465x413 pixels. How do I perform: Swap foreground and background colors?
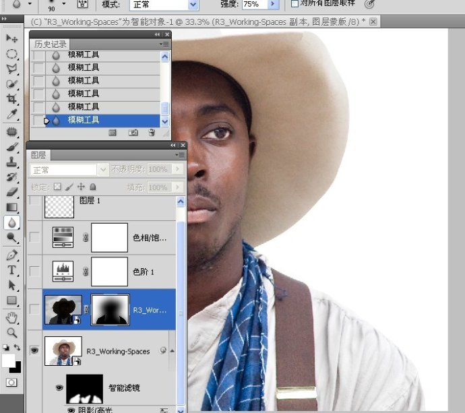pos(18,347)
